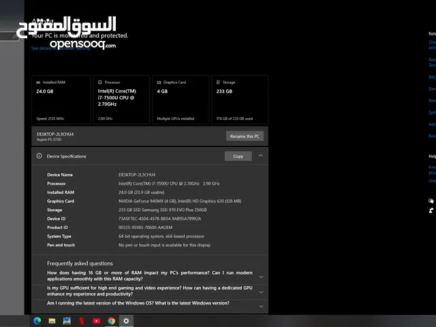Select DESKTOP-2L3CHU4 above the Aspire model

click(x=55, y=134)
